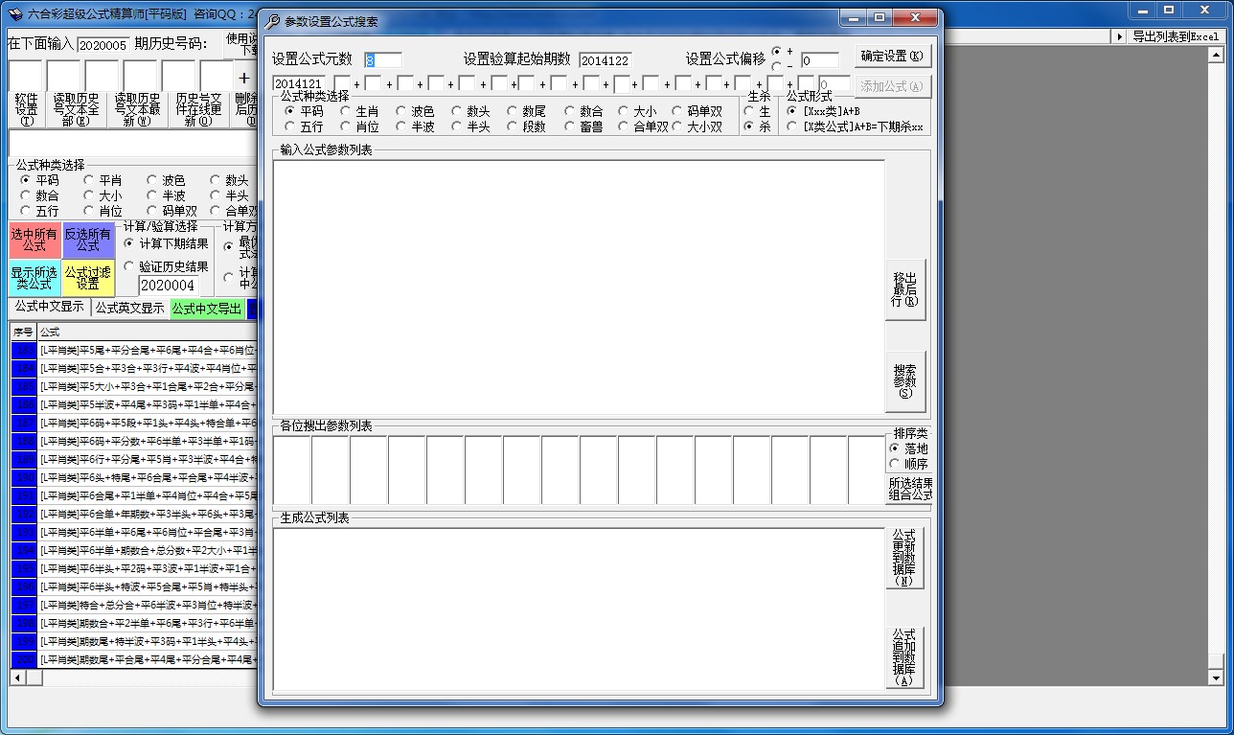Expand the arrow next to 导出列表到Excel

(x=1119, y=36)
